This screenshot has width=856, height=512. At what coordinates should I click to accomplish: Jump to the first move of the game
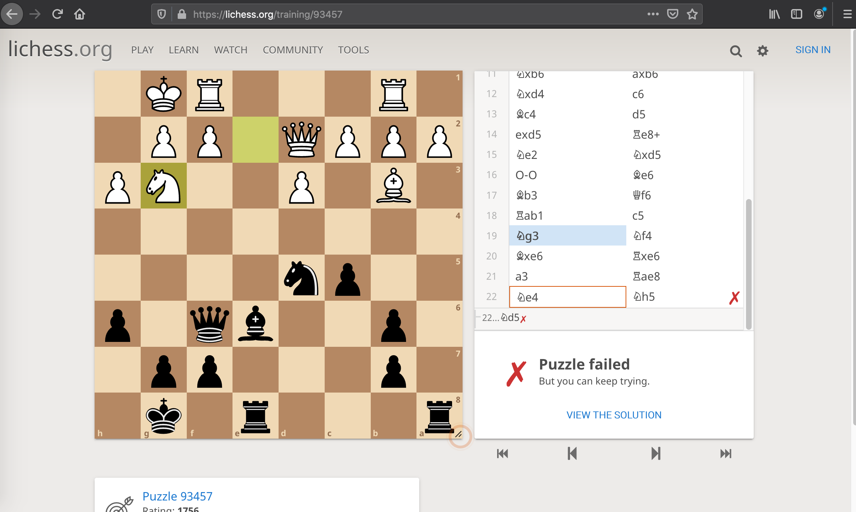(502, 453)
